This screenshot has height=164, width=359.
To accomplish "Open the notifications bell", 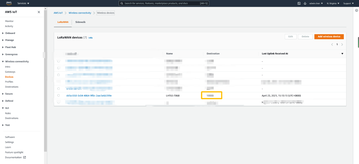I will [x=305, y=4].
